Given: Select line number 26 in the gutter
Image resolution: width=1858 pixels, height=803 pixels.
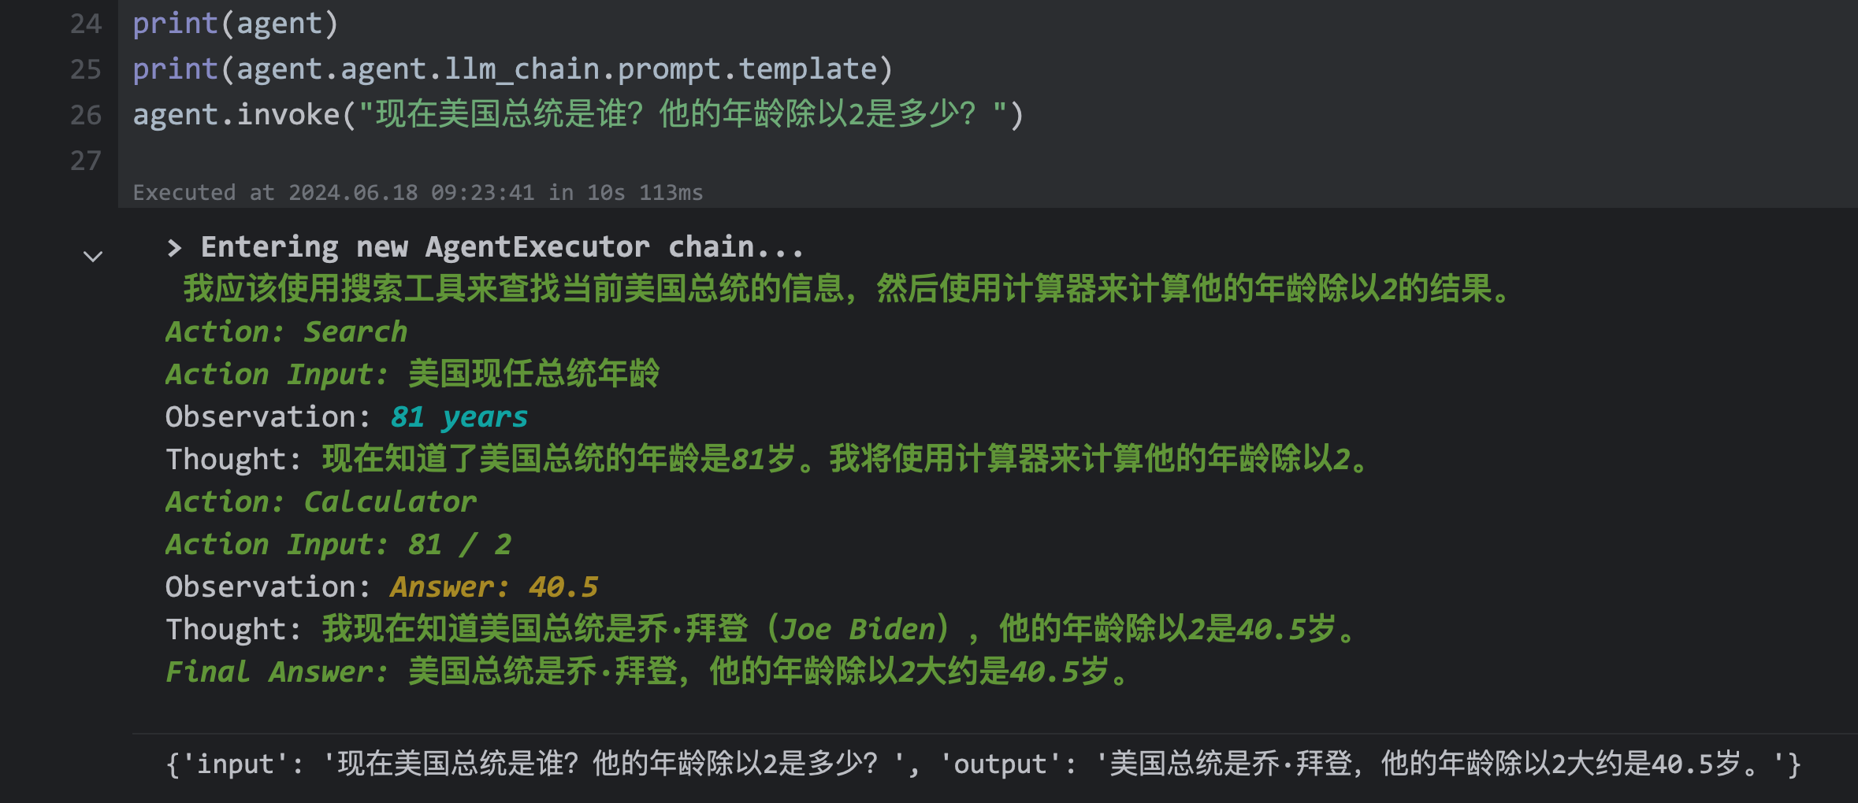Looking at the screenshot, I should click(x=86, y=115).
